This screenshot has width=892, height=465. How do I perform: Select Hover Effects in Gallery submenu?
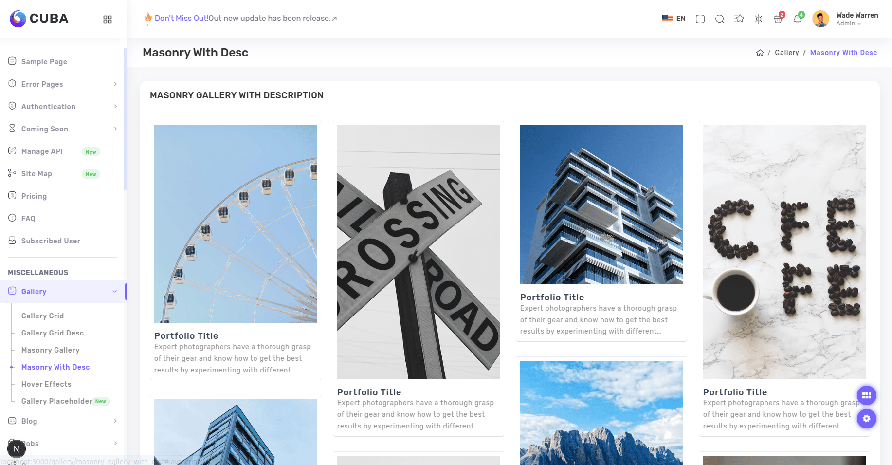[46, 384]
